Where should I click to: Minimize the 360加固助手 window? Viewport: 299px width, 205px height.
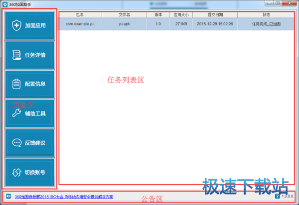269,3
